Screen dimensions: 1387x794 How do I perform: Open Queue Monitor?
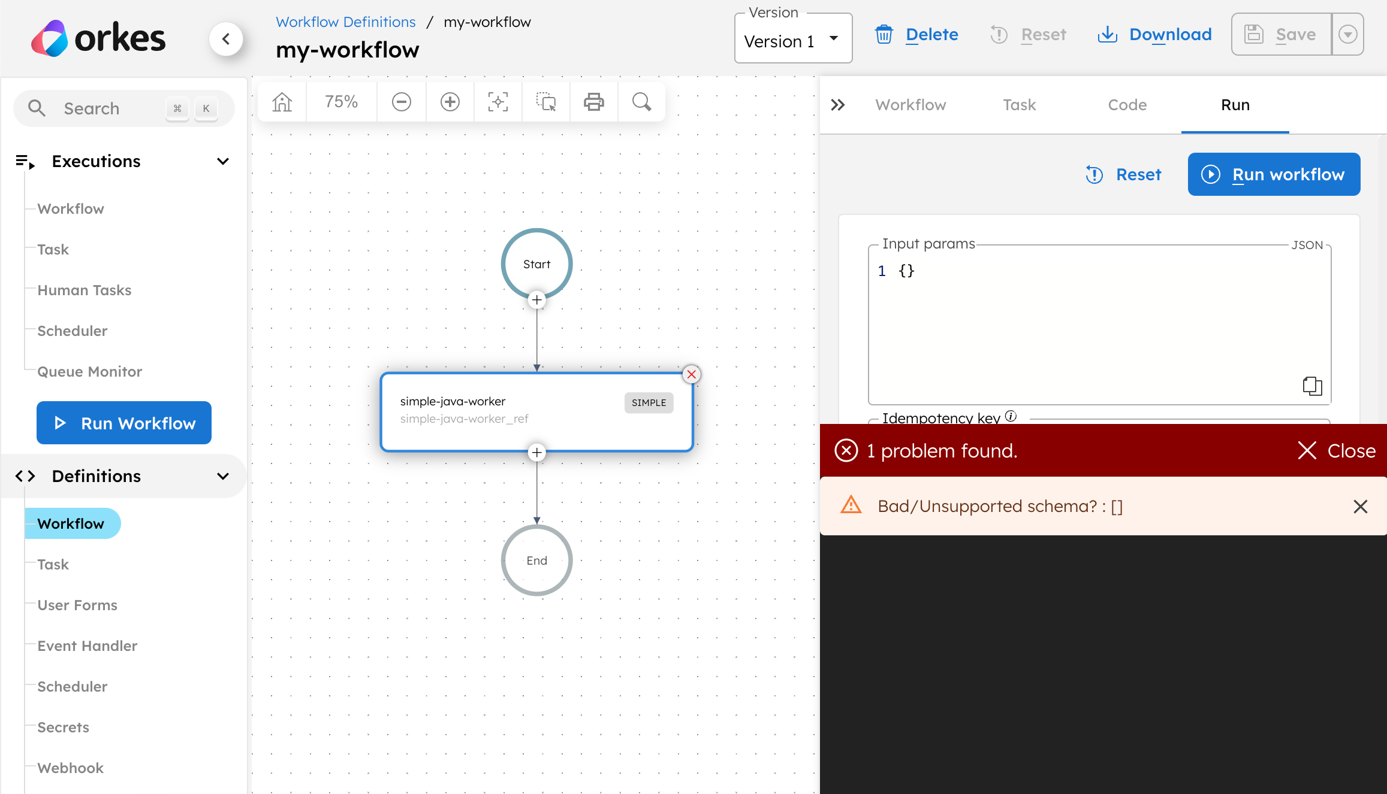click(90, 372)
